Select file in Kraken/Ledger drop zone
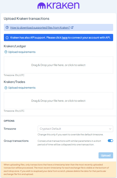 (x=59, y=65)
